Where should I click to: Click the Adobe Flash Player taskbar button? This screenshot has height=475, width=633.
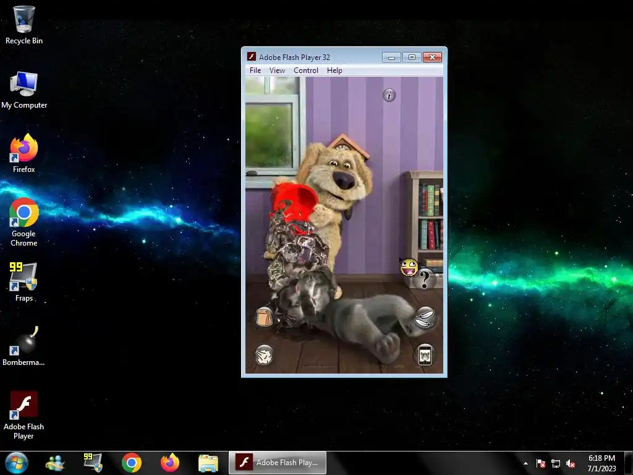pos(278,463)
